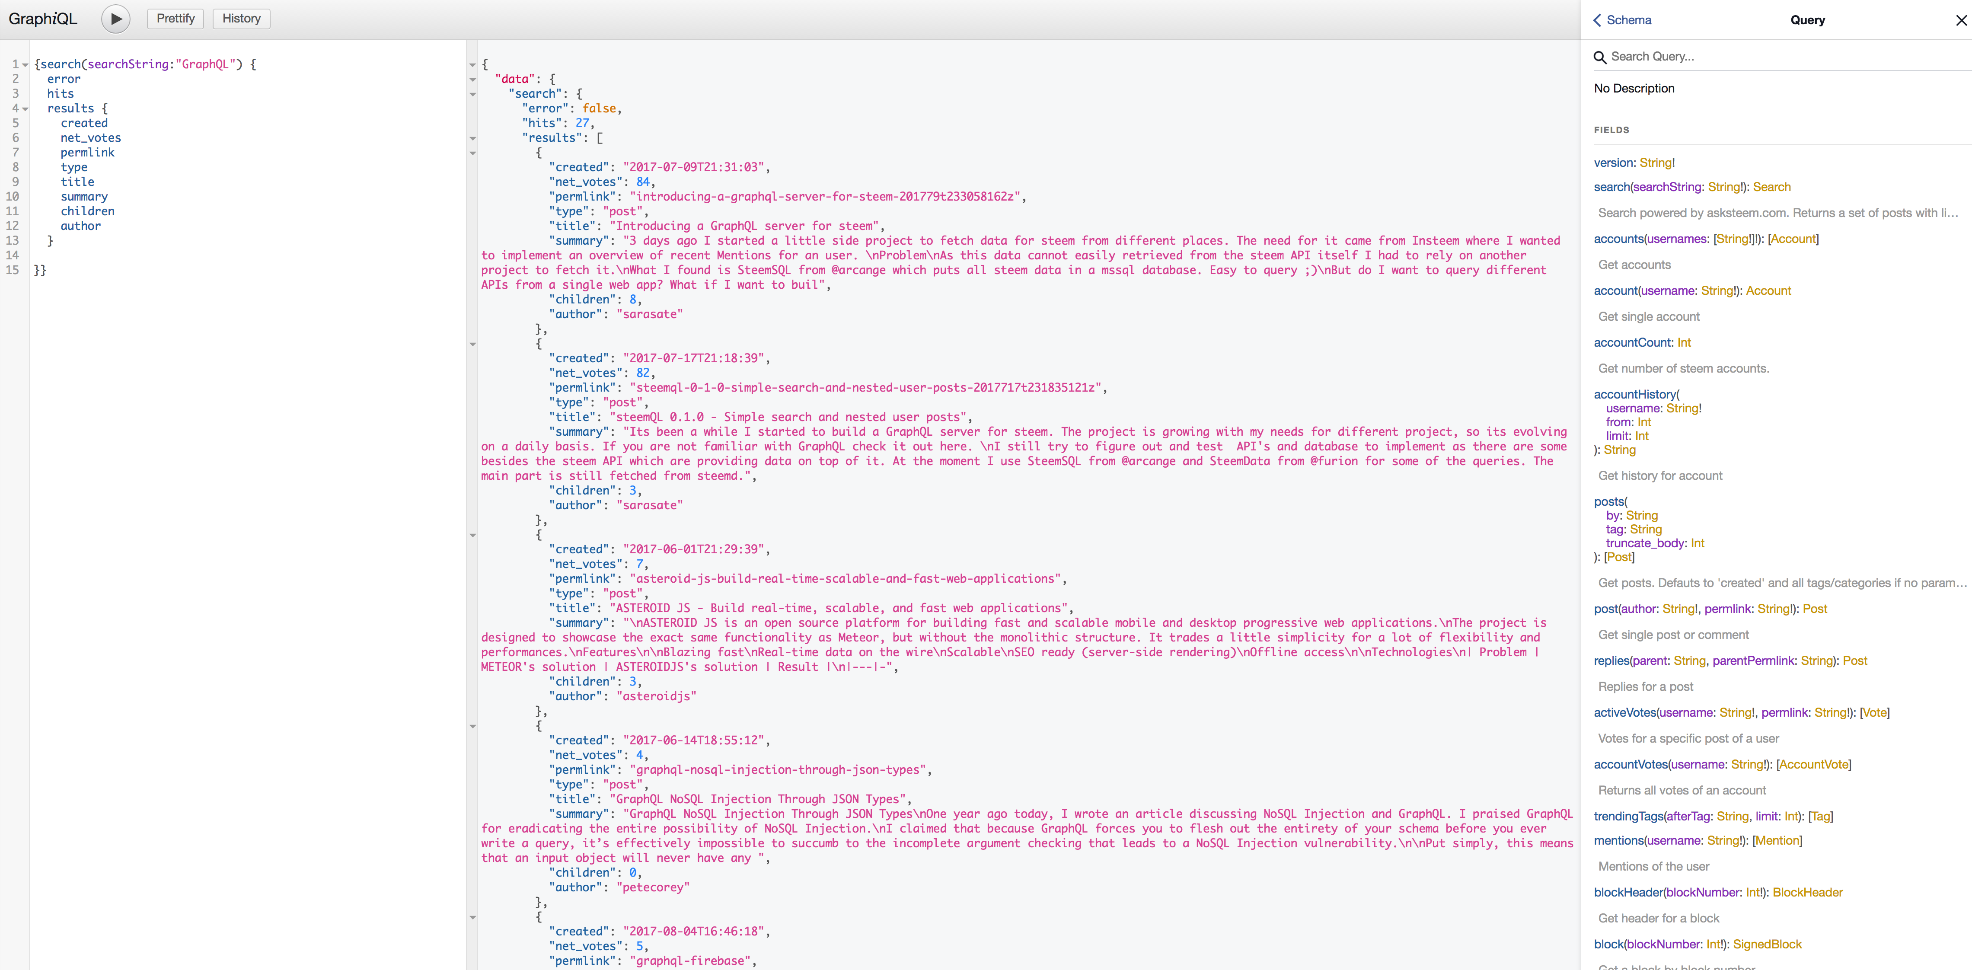Fold the result object created 2017-08-04
The image size is (1972, 970).
pos(472,917)
